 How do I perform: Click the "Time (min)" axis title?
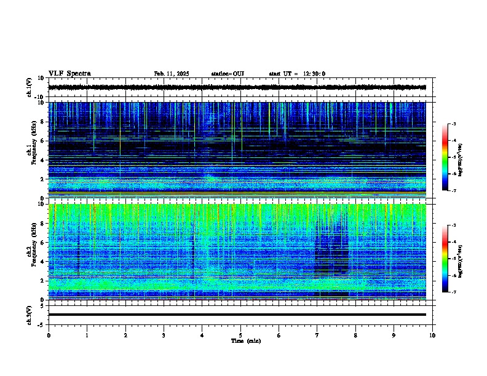(246, 341)
